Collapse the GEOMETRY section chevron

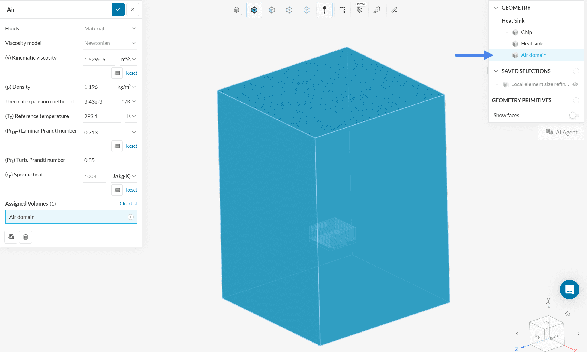[x=496, y=8]
